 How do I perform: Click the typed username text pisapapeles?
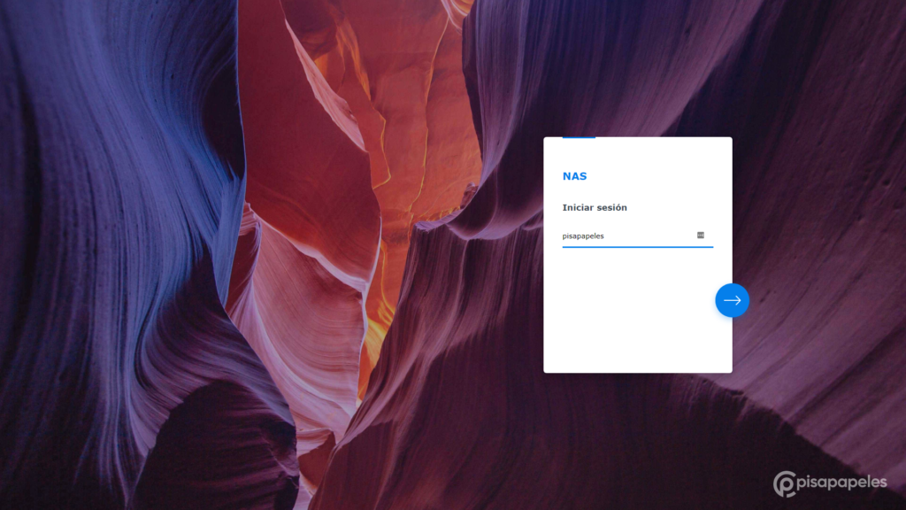coord(583,236)
